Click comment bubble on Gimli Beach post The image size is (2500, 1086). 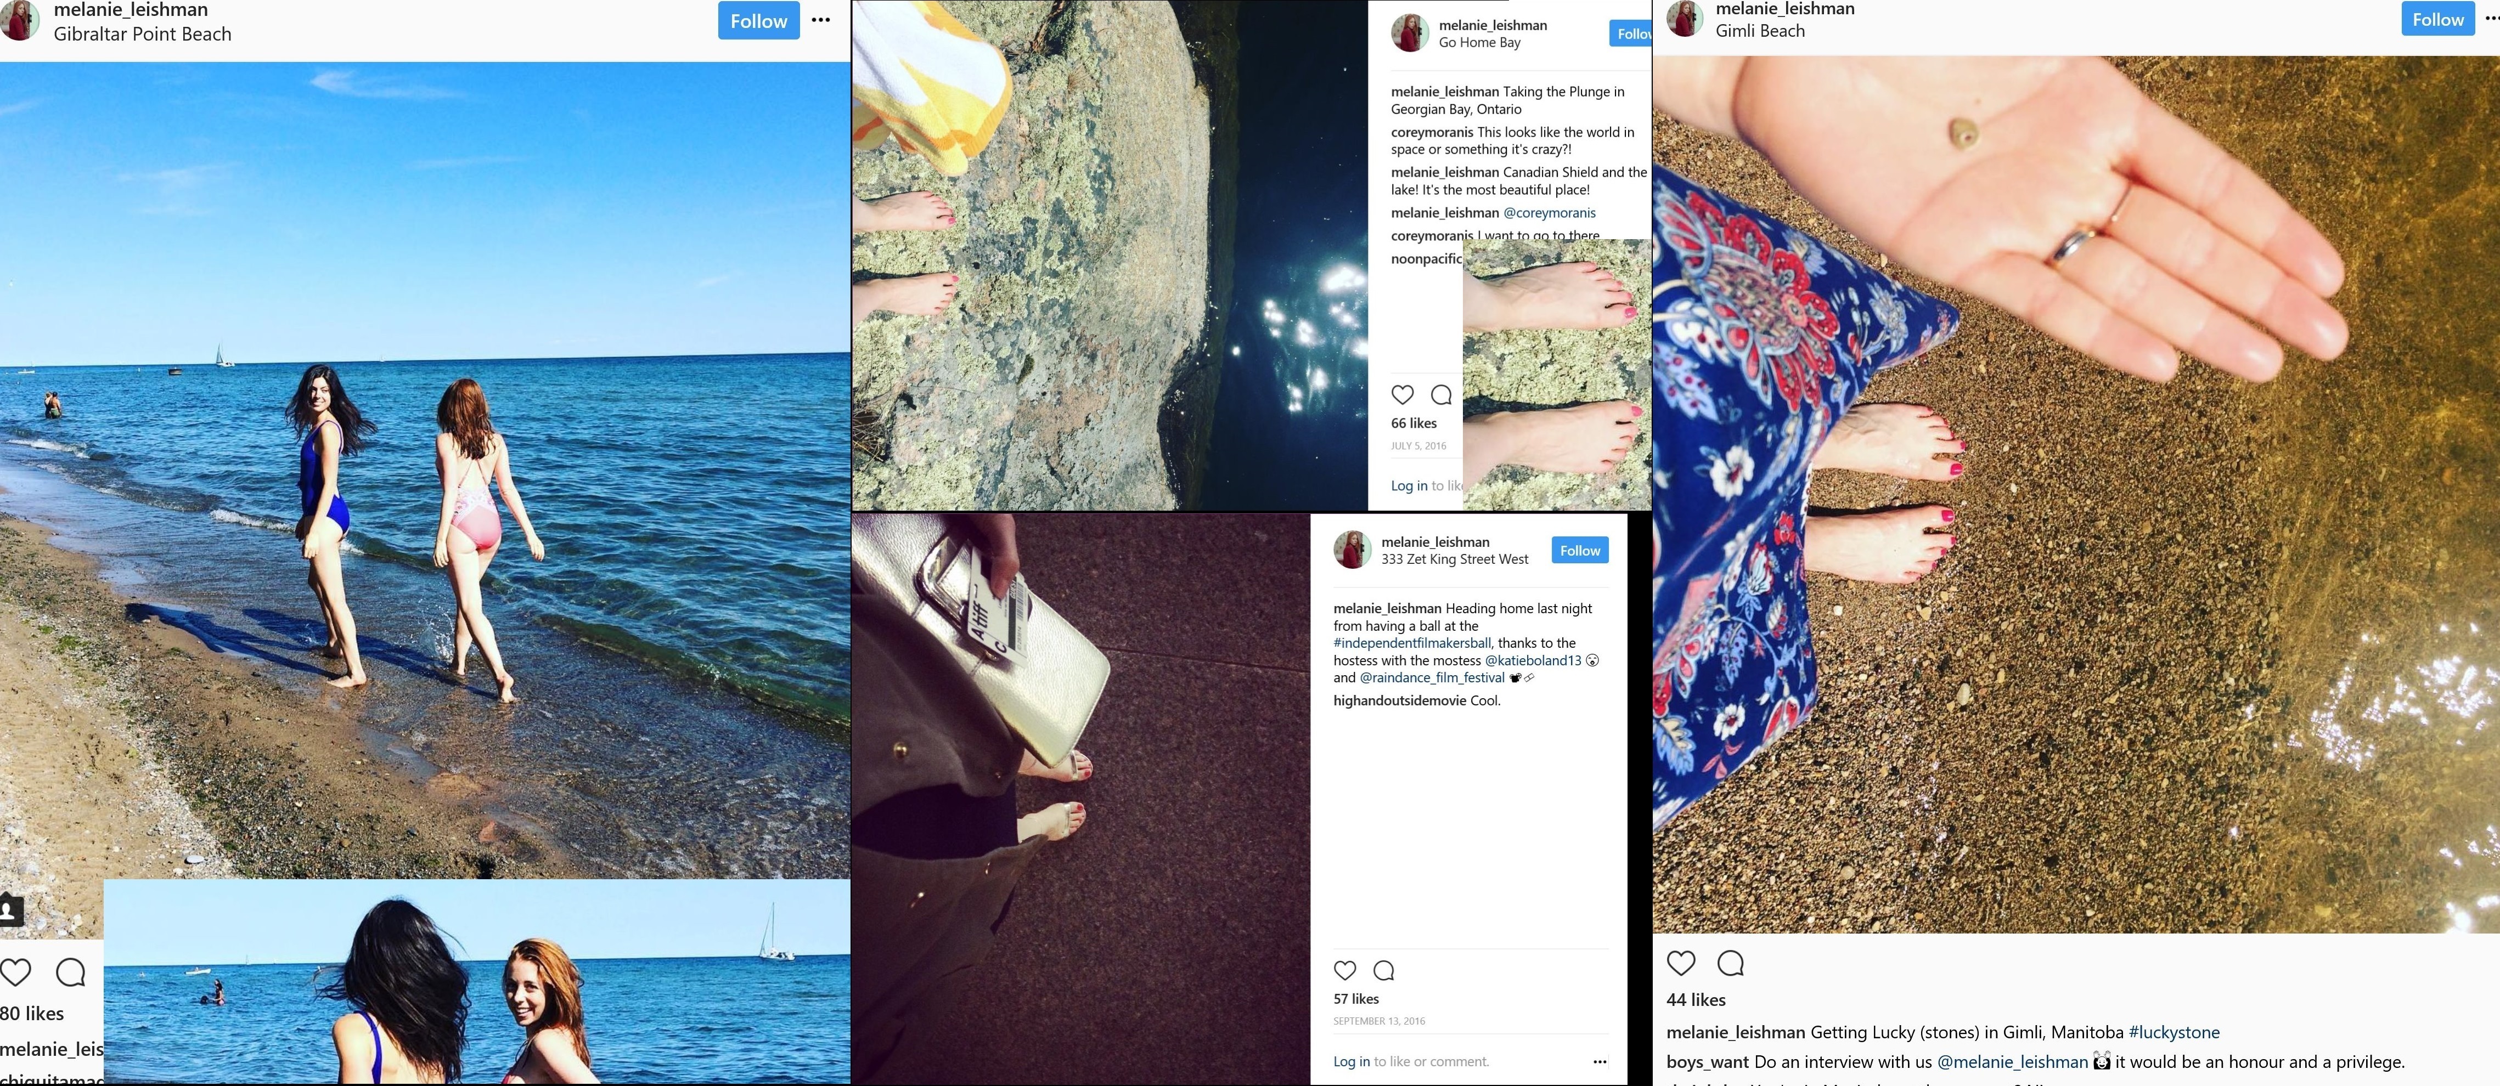(1730, 962)
